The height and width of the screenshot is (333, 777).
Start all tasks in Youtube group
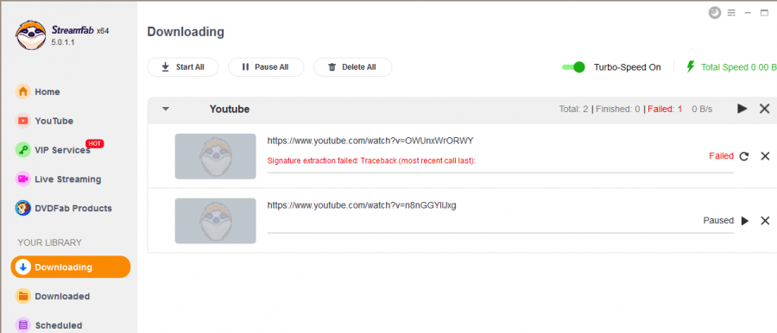point(742,109)
